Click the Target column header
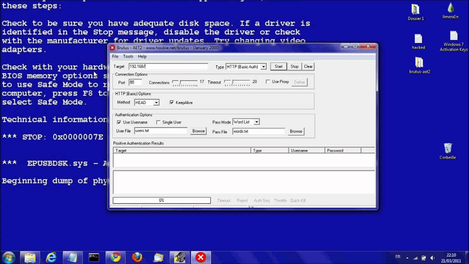 (x=182, y=151)
